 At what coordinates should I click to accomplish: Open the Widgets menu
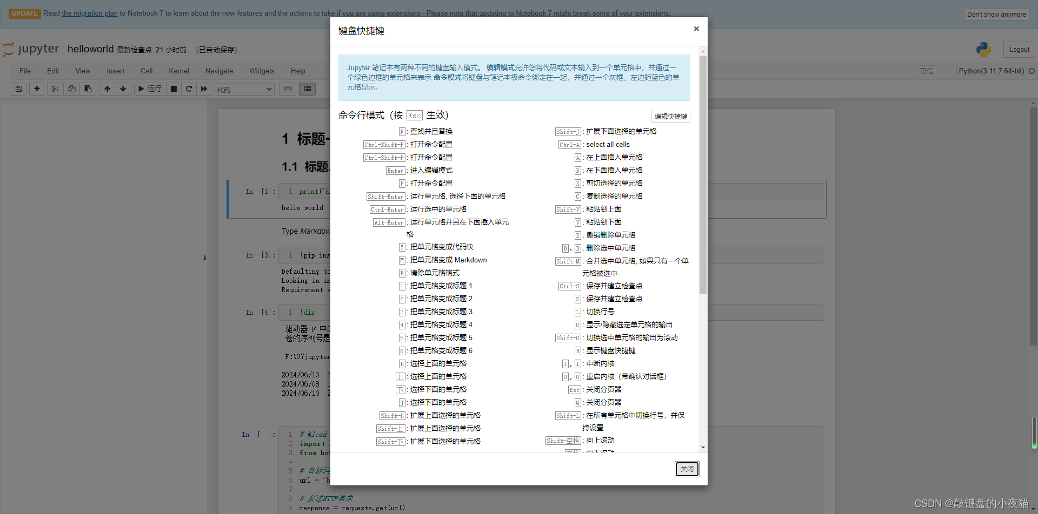pos(262,71)
